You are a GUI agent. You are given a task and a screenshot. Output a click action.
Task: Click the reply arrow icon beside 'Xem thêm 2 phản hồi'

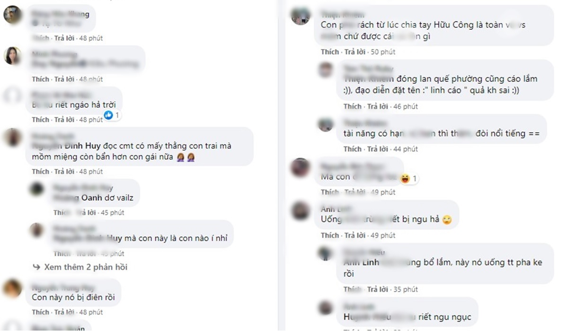36,267
